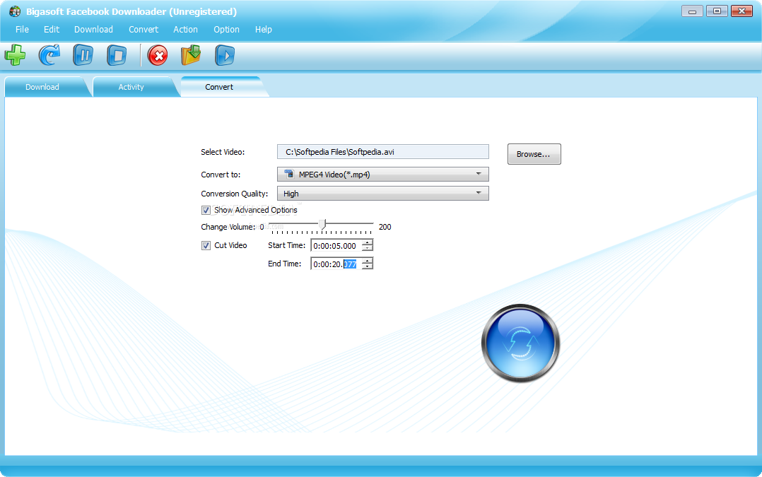Open the File menu
Image resolution: width=762 pixels, height=477 pixels.
[x=22, y=30]
